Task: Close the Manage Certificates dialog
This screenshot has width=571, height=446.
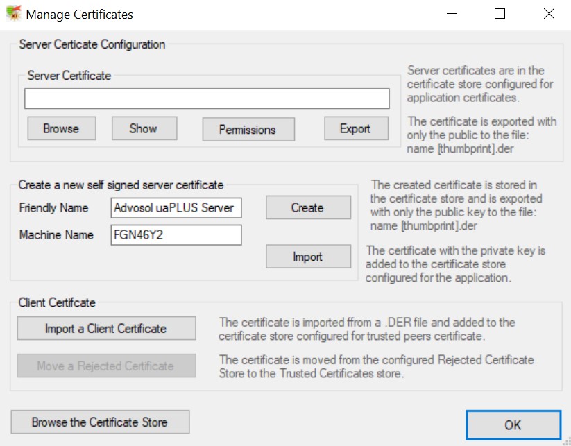Action: 549,14
